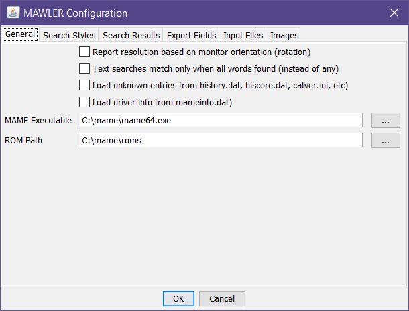
Task: Show the Input Files tab
Action: click(x=243, y=36)
